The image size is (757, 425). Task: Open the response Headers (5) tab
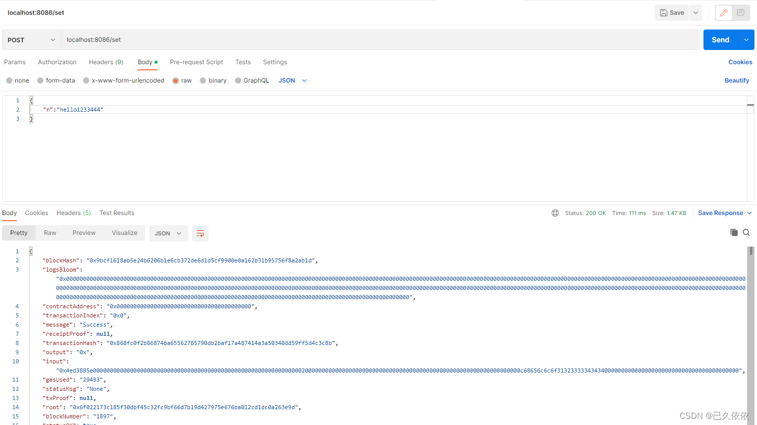pyautogui.click(x=73, y=213)
